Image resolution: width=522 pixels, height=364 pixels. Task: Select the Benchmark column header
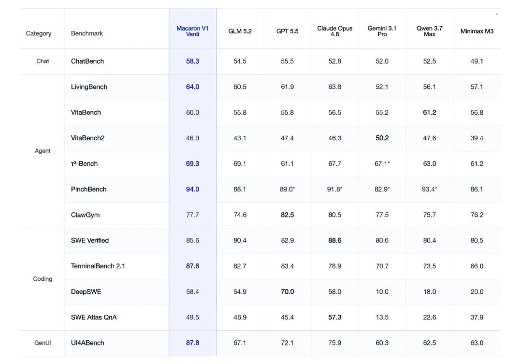pyautogui.click(x=87, y=33)
